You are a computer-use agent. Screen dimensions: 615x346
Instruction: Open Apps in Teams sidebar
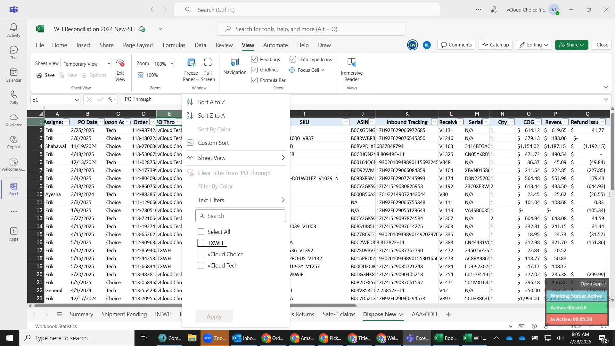(13, 234)
